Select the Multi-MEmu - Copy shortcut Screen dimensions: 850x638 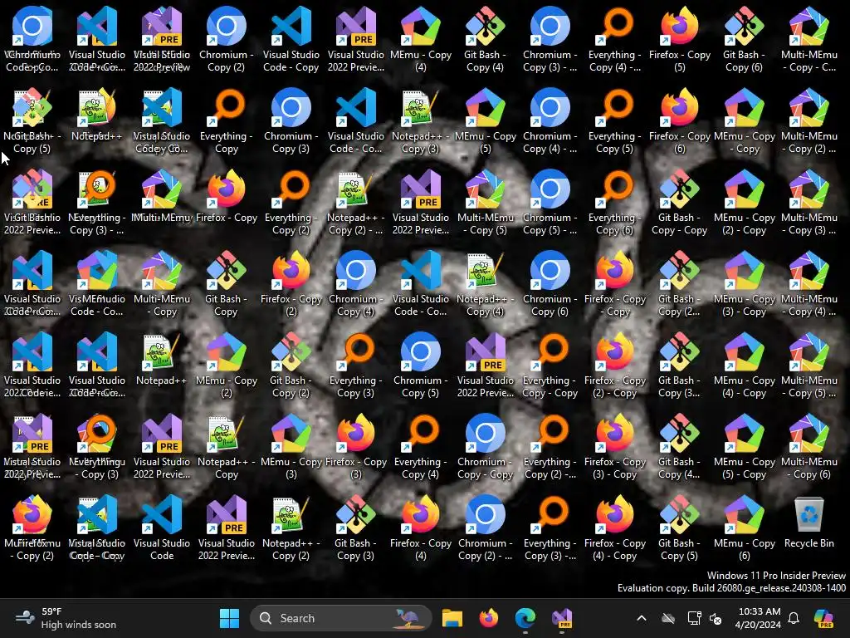pyautogui.click(x=162, y=284)
